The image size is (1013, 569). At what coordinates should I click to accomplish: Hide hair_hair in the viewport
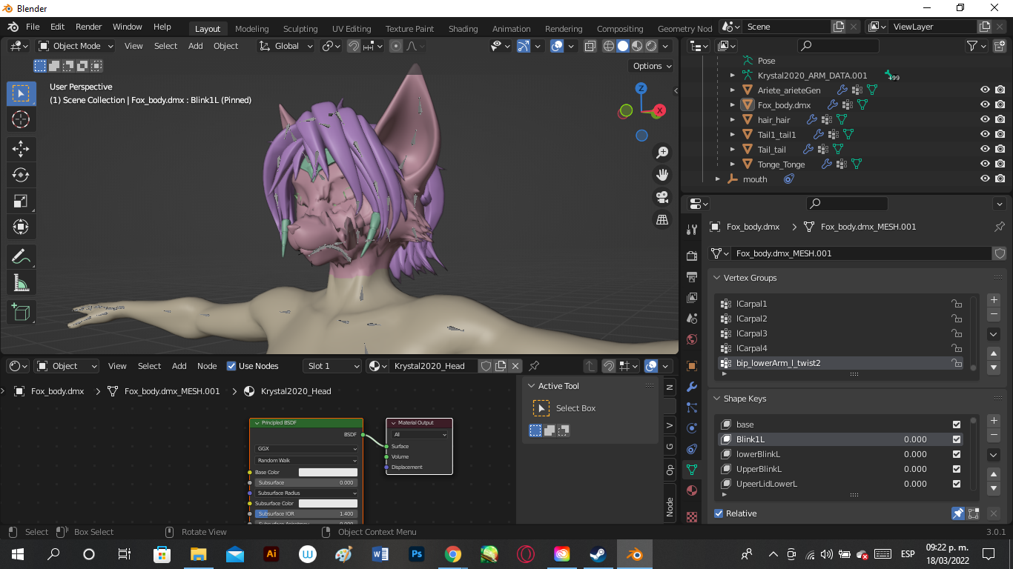(x=985, y=119)
